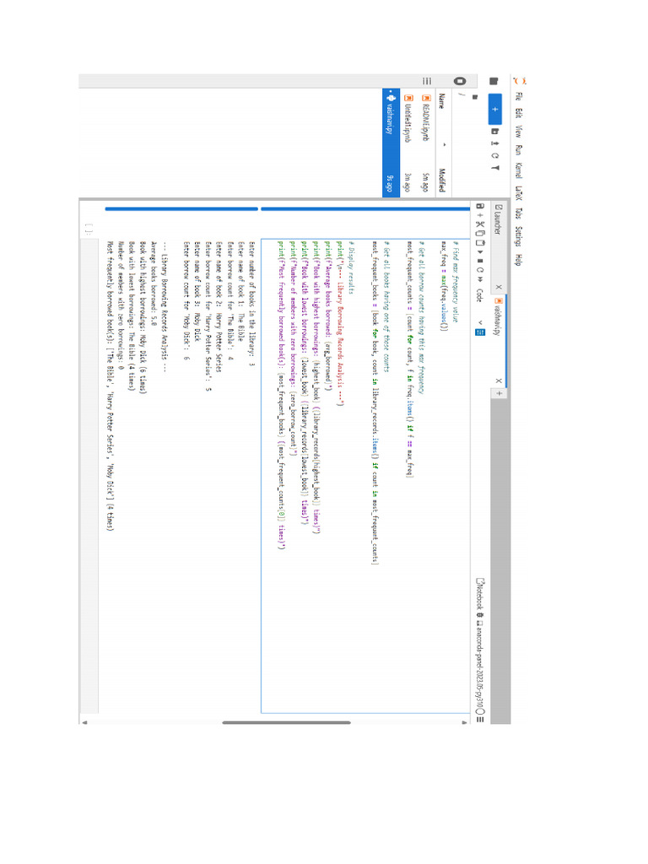The image size is (648, 864).
Task: Open the Run menu
Action: tap(518, 150)
